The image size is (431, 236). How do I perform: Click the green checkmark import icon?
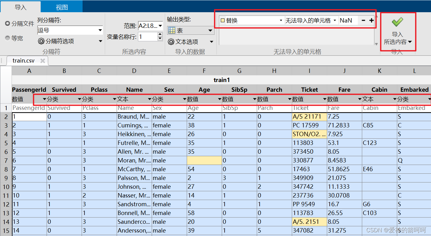397,22
